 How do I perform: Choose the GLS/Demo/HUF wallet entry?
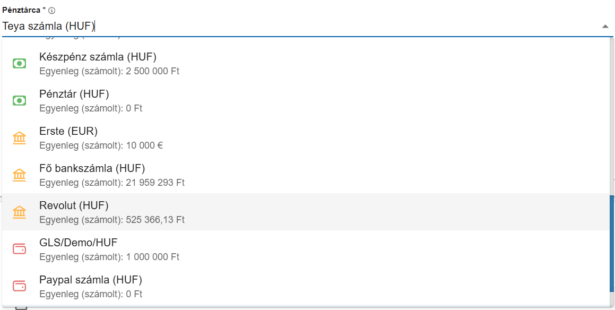pos(78,243)
